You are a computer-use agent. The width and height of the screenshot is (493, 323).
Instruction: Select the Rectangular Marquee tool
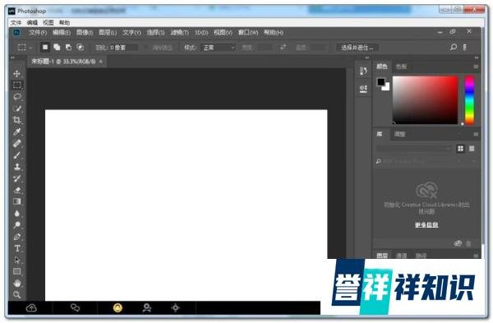tap(17, 85)
